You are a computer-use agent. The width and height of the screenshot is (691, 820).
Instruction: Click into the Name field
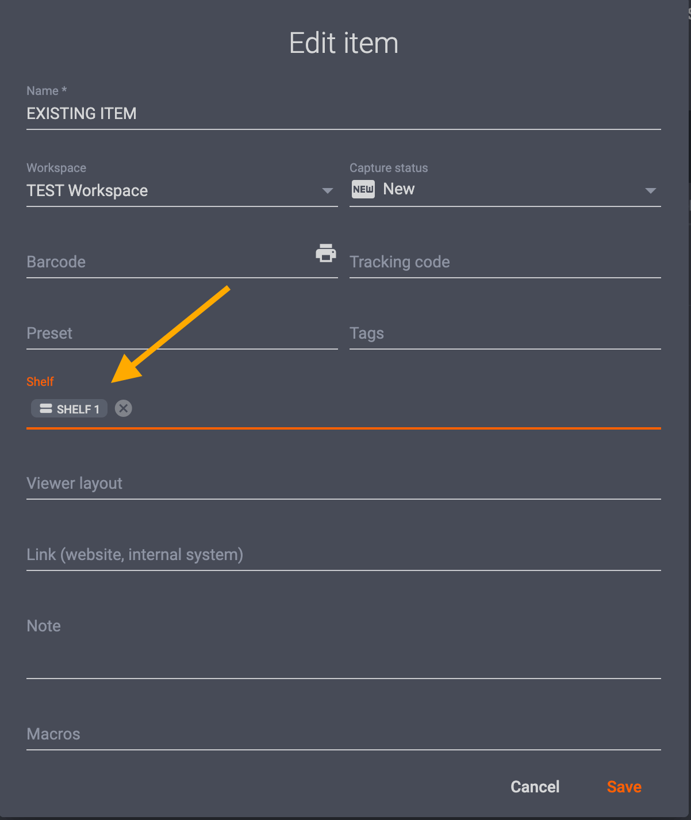coord(343,114)
